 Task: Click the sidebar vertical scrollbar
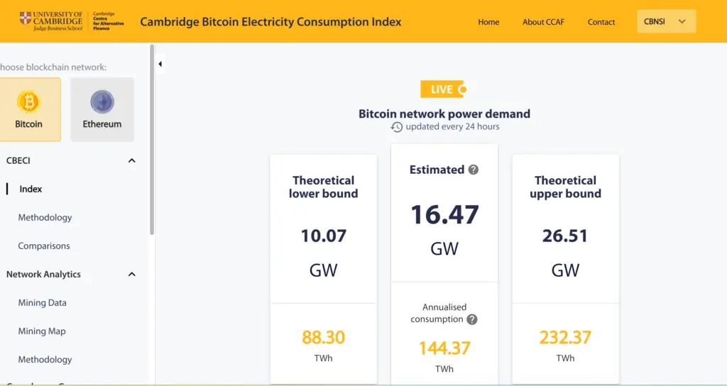[152, 139]
